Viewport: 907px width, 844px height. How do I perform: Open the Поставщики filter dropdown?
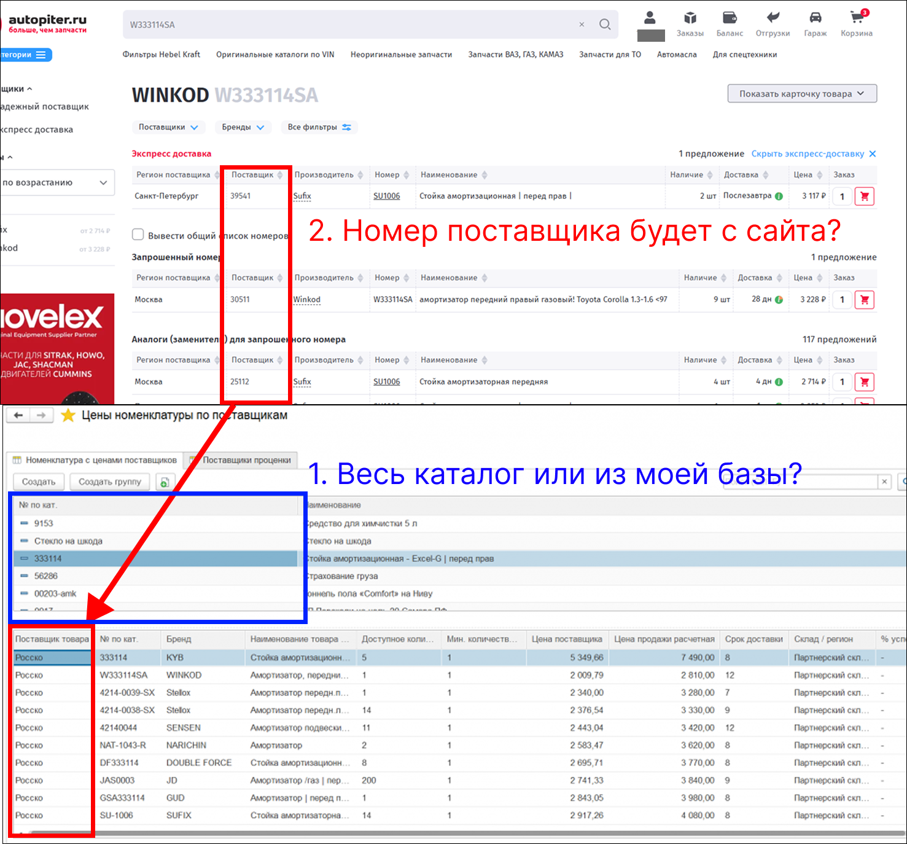click(x=168, y=127)
